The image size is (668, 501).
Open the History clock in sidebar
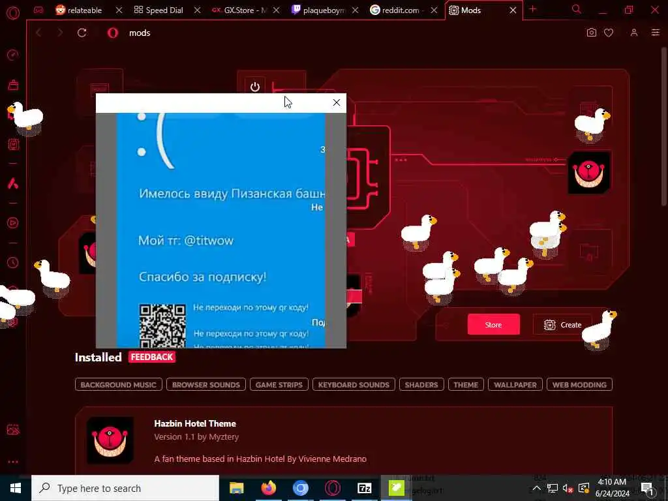point(13,262)
